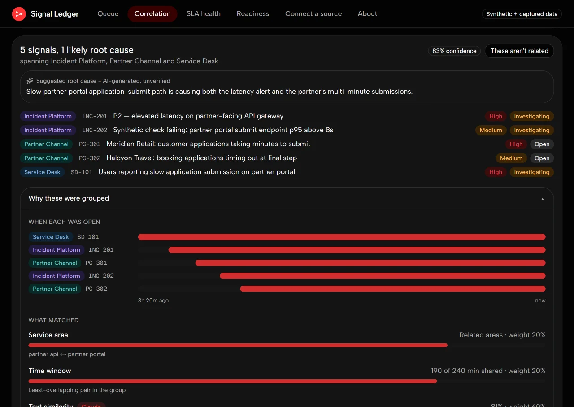Collapse the Why these were grouped section

point(287,198)
